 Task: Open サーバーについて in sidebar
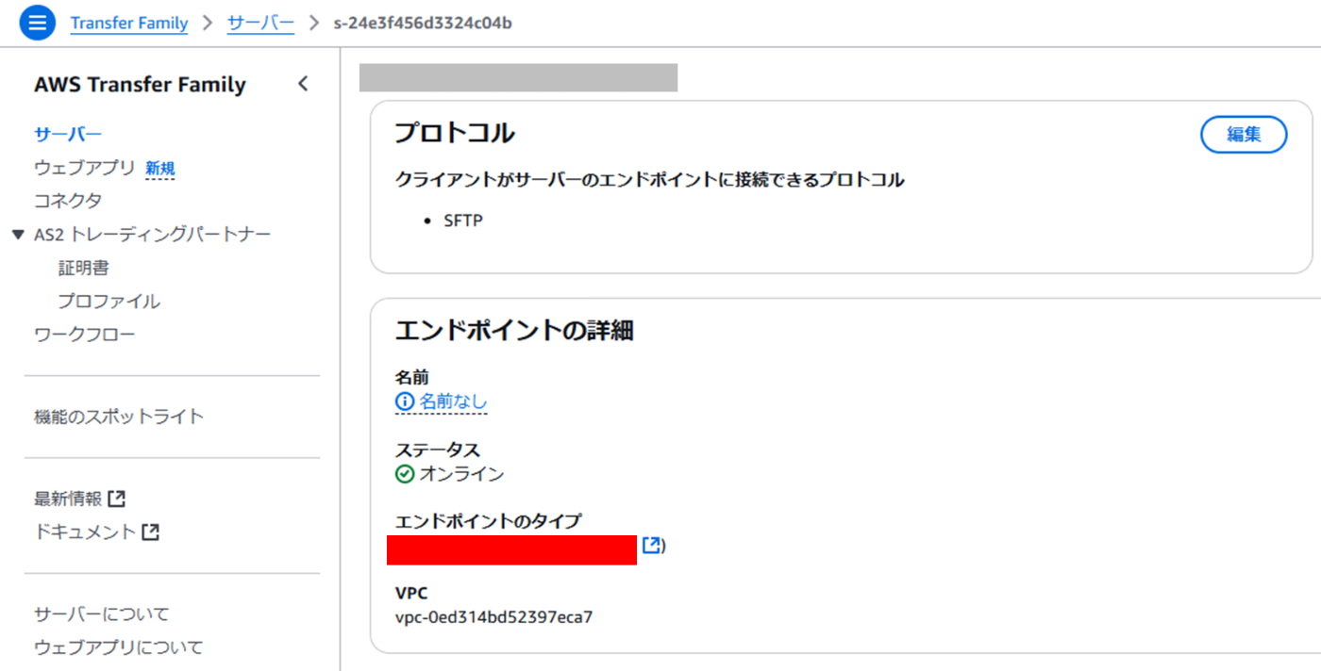point(102,614)
